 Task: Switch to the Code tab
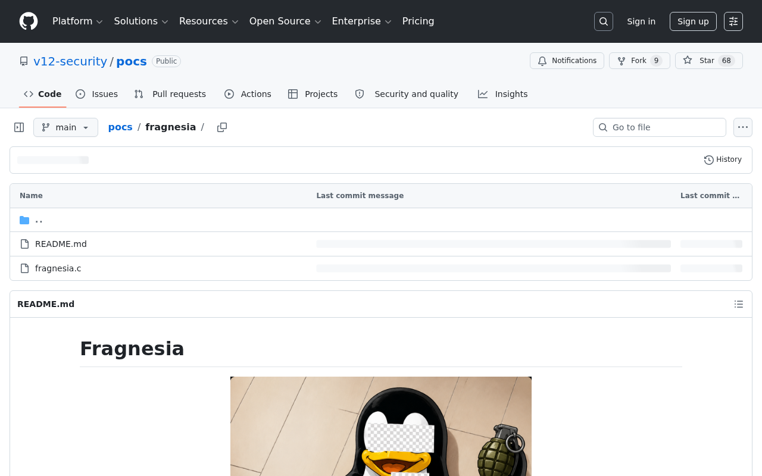tap(43, 94)
